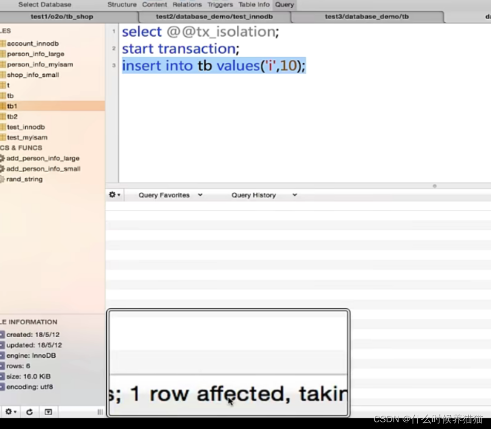Select procedure add_person_info_small
The image size is (491, 429).
point(43,169)
